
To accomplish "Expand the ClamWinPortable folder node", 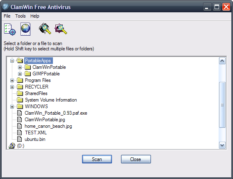I will point(20,67).
